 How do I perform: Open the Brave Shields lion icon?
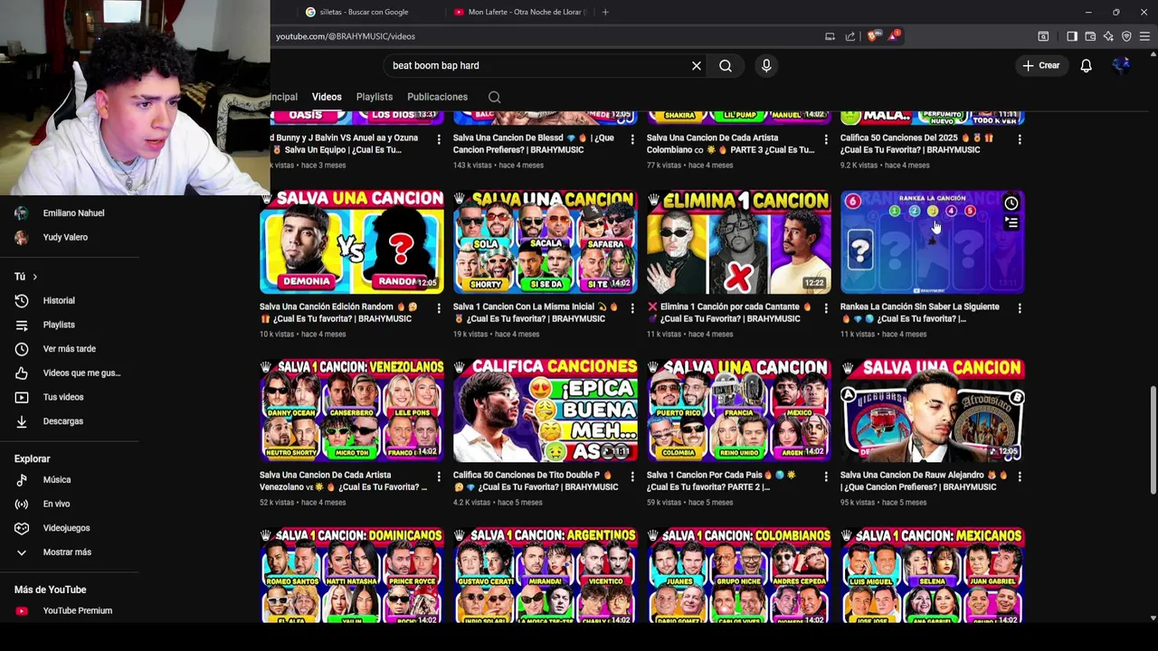coord(872,36)
